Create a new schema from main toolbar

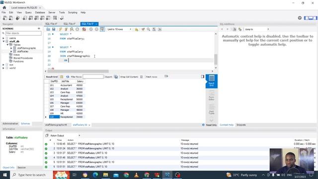click(25, 18)
